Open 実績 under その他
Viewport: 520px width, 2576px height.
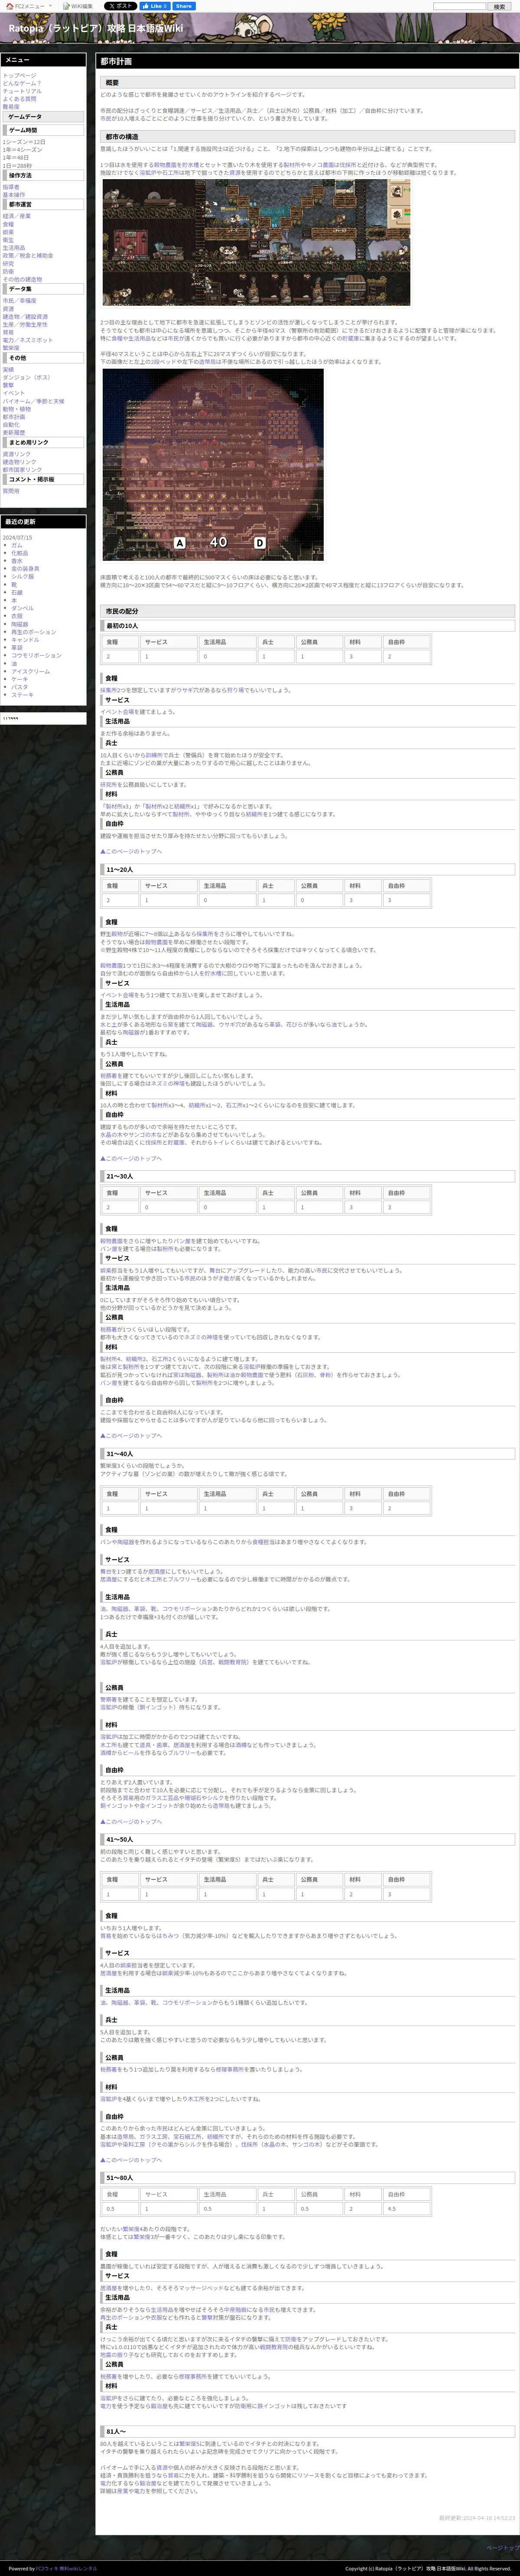click(8, 369)
